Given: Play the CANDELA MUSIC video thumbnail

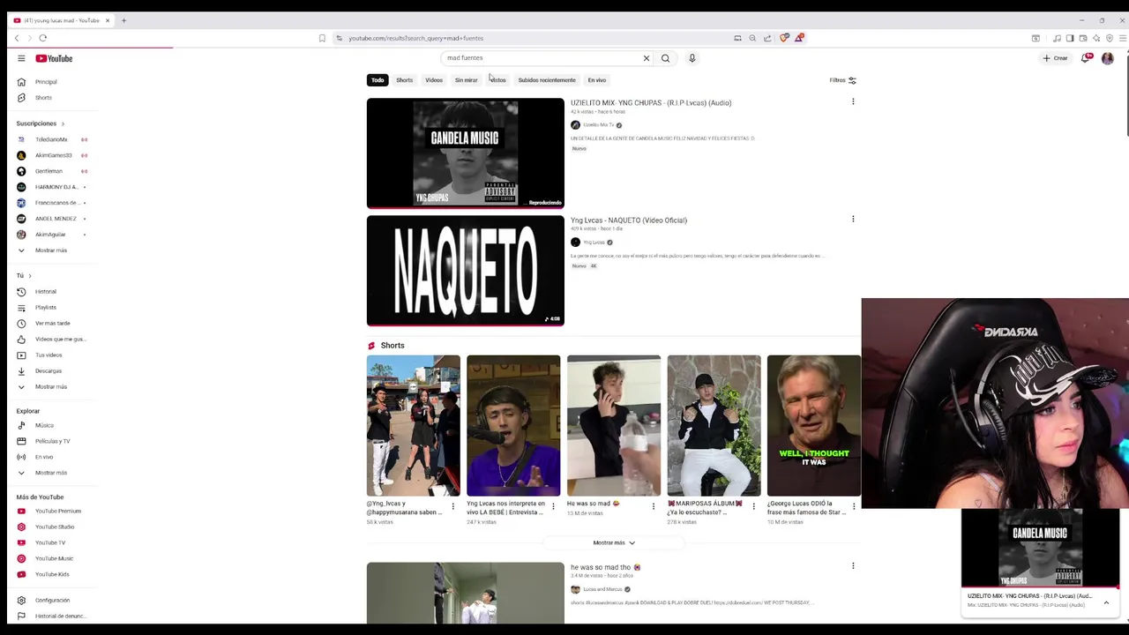Looking at the screenshot, I should 465,153.
